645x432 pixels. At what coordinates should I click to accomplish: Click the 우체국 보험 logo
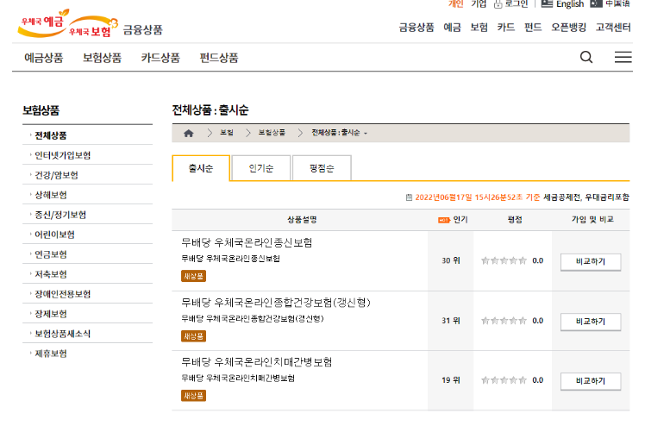point(92,28)
